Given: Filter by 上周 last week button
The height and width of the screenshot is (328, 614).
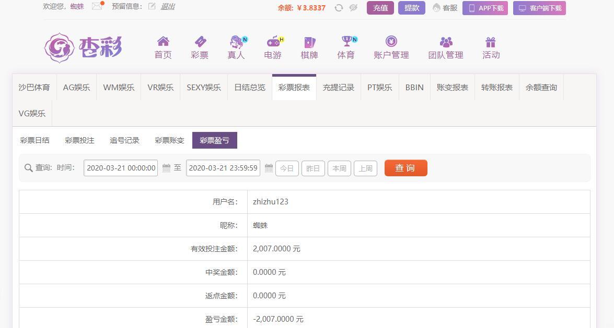Looking at the screenshot, I should [x=365, y=168].
